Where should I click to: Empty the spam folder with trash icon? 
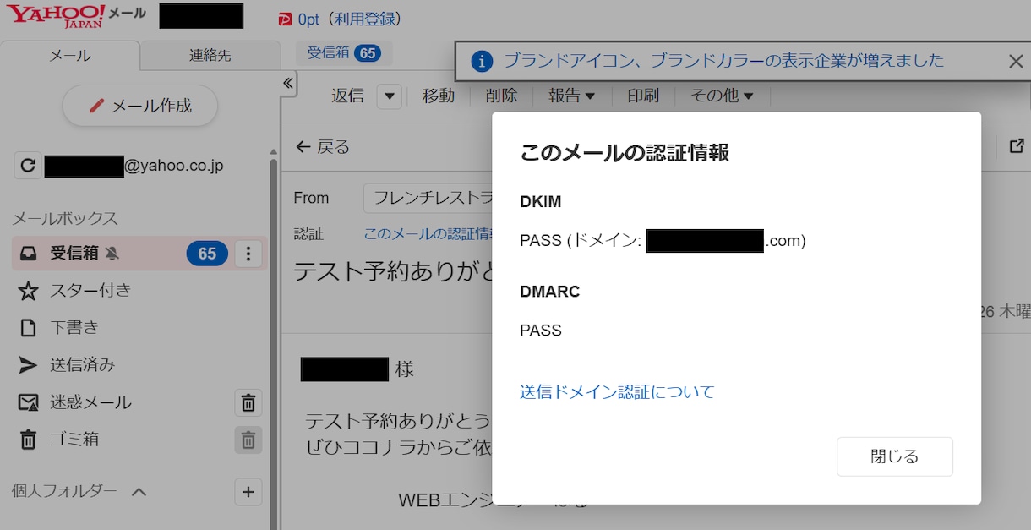248,403
